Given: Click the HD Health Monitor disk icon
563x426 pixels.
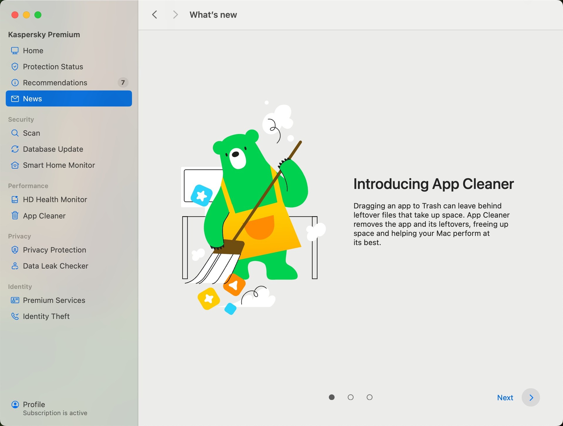Looking at the screenshot, I should [x=15, y=200].
